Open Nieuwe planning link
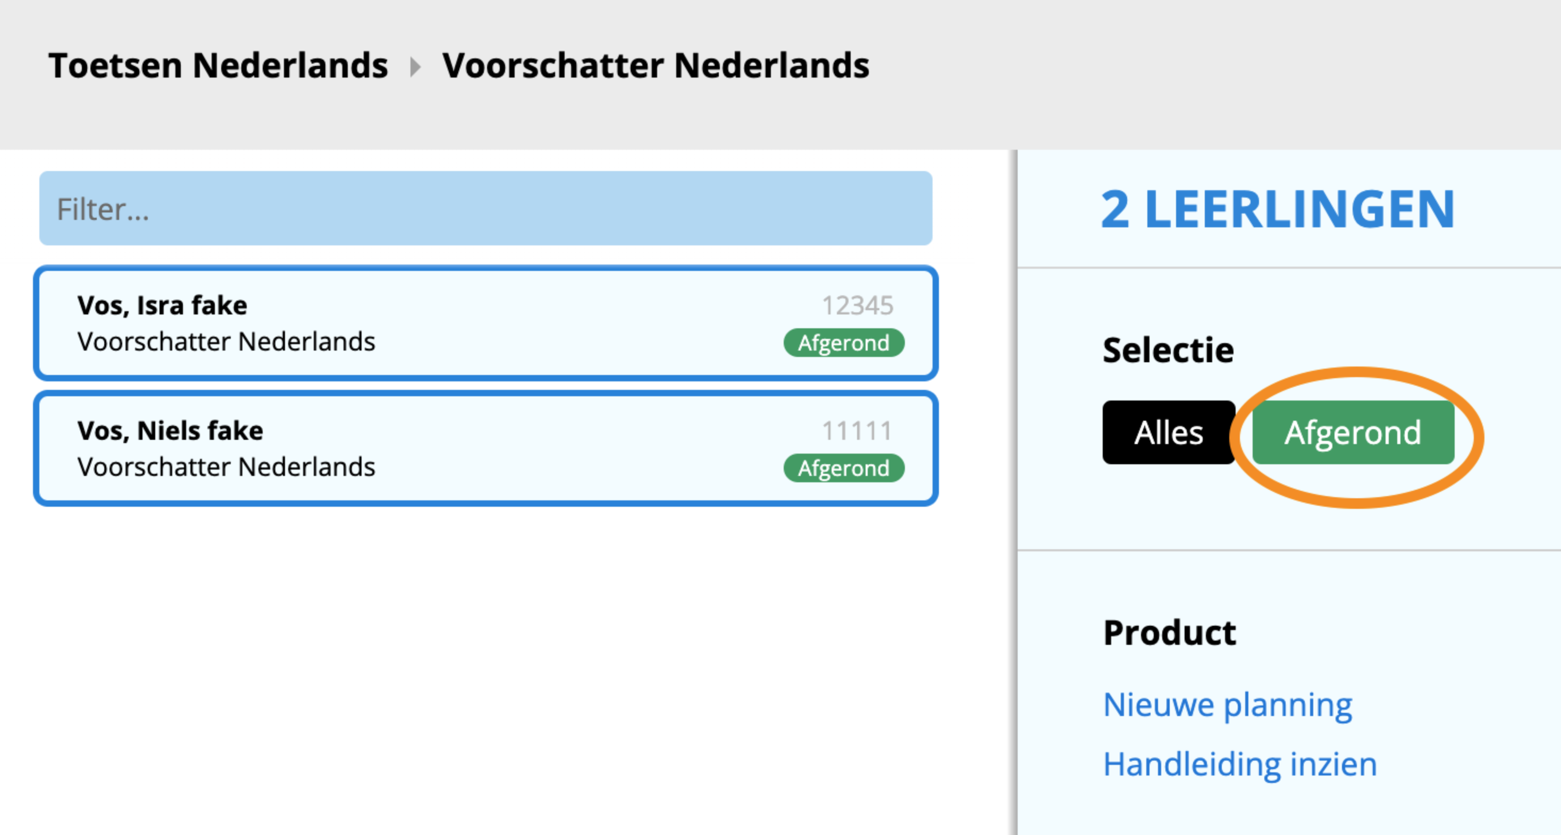This screenshot has width=1561, height=835. click(x=1228, y=705)
